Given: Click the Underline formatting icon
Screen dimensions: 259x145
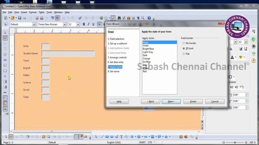Looking at the screenshot, I should click(x=93, y=24).
